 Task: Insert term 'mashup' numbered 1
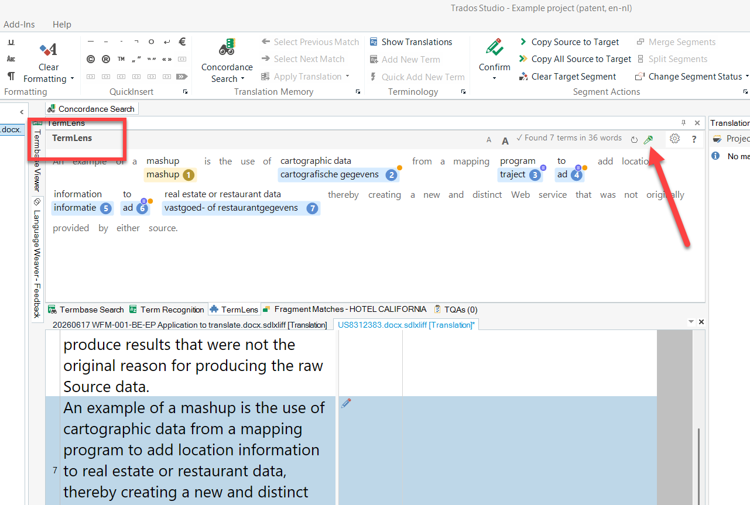pyautogui.click(x=170, y=174)
